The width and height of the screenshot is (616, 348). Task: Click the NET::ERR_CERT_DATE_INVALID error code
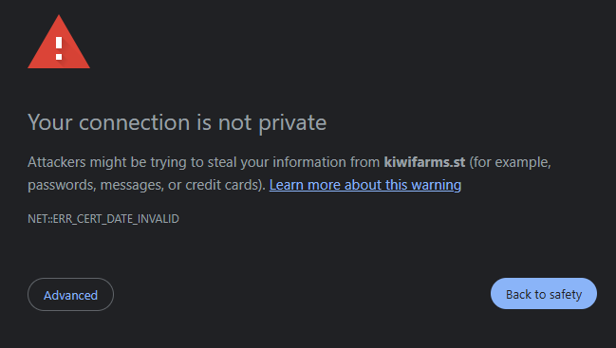[103, 218]
